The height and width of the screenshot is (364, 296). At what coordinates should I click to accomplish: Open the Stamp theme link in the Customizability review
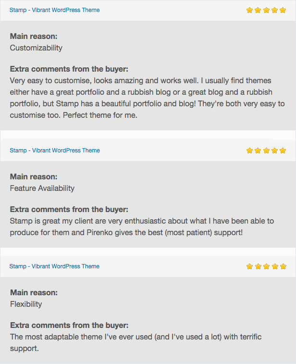pyautogui.click(x=54, y=10)
